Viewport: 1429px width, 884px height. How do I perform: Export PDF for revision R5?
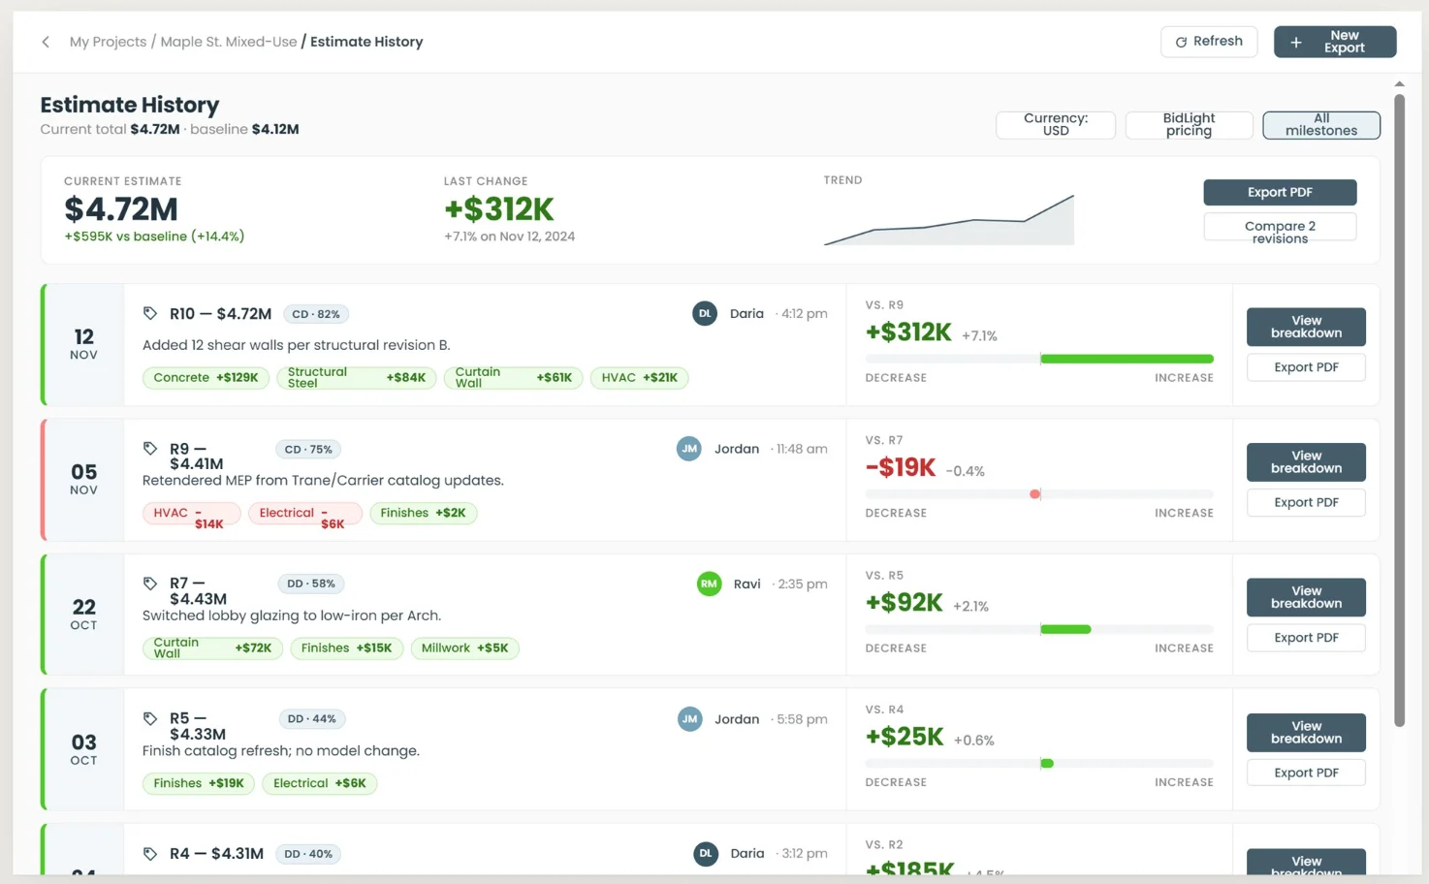[x=1306, y=773]
